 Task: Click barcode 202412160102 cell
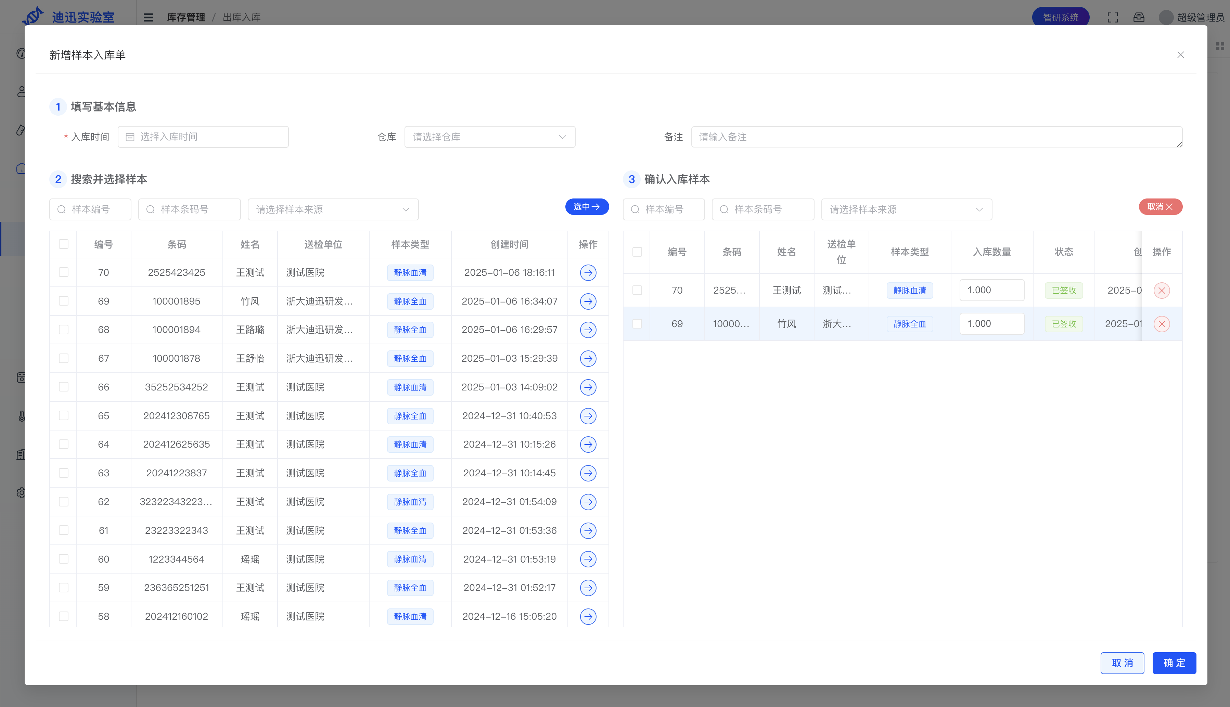176,616
